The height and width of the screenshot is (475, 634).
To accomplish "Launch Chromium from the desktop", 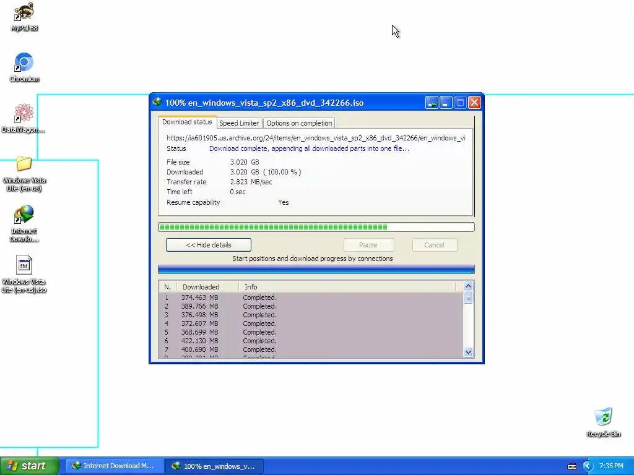I will 24,67.
